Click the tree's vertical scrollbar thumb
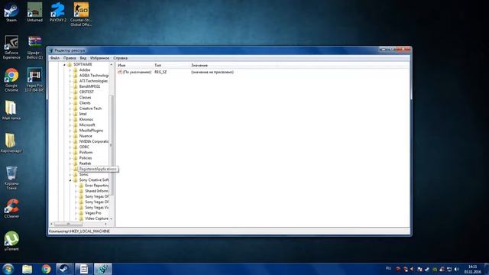The width and height of the screenshot is (489, 275). click(112, 145)
